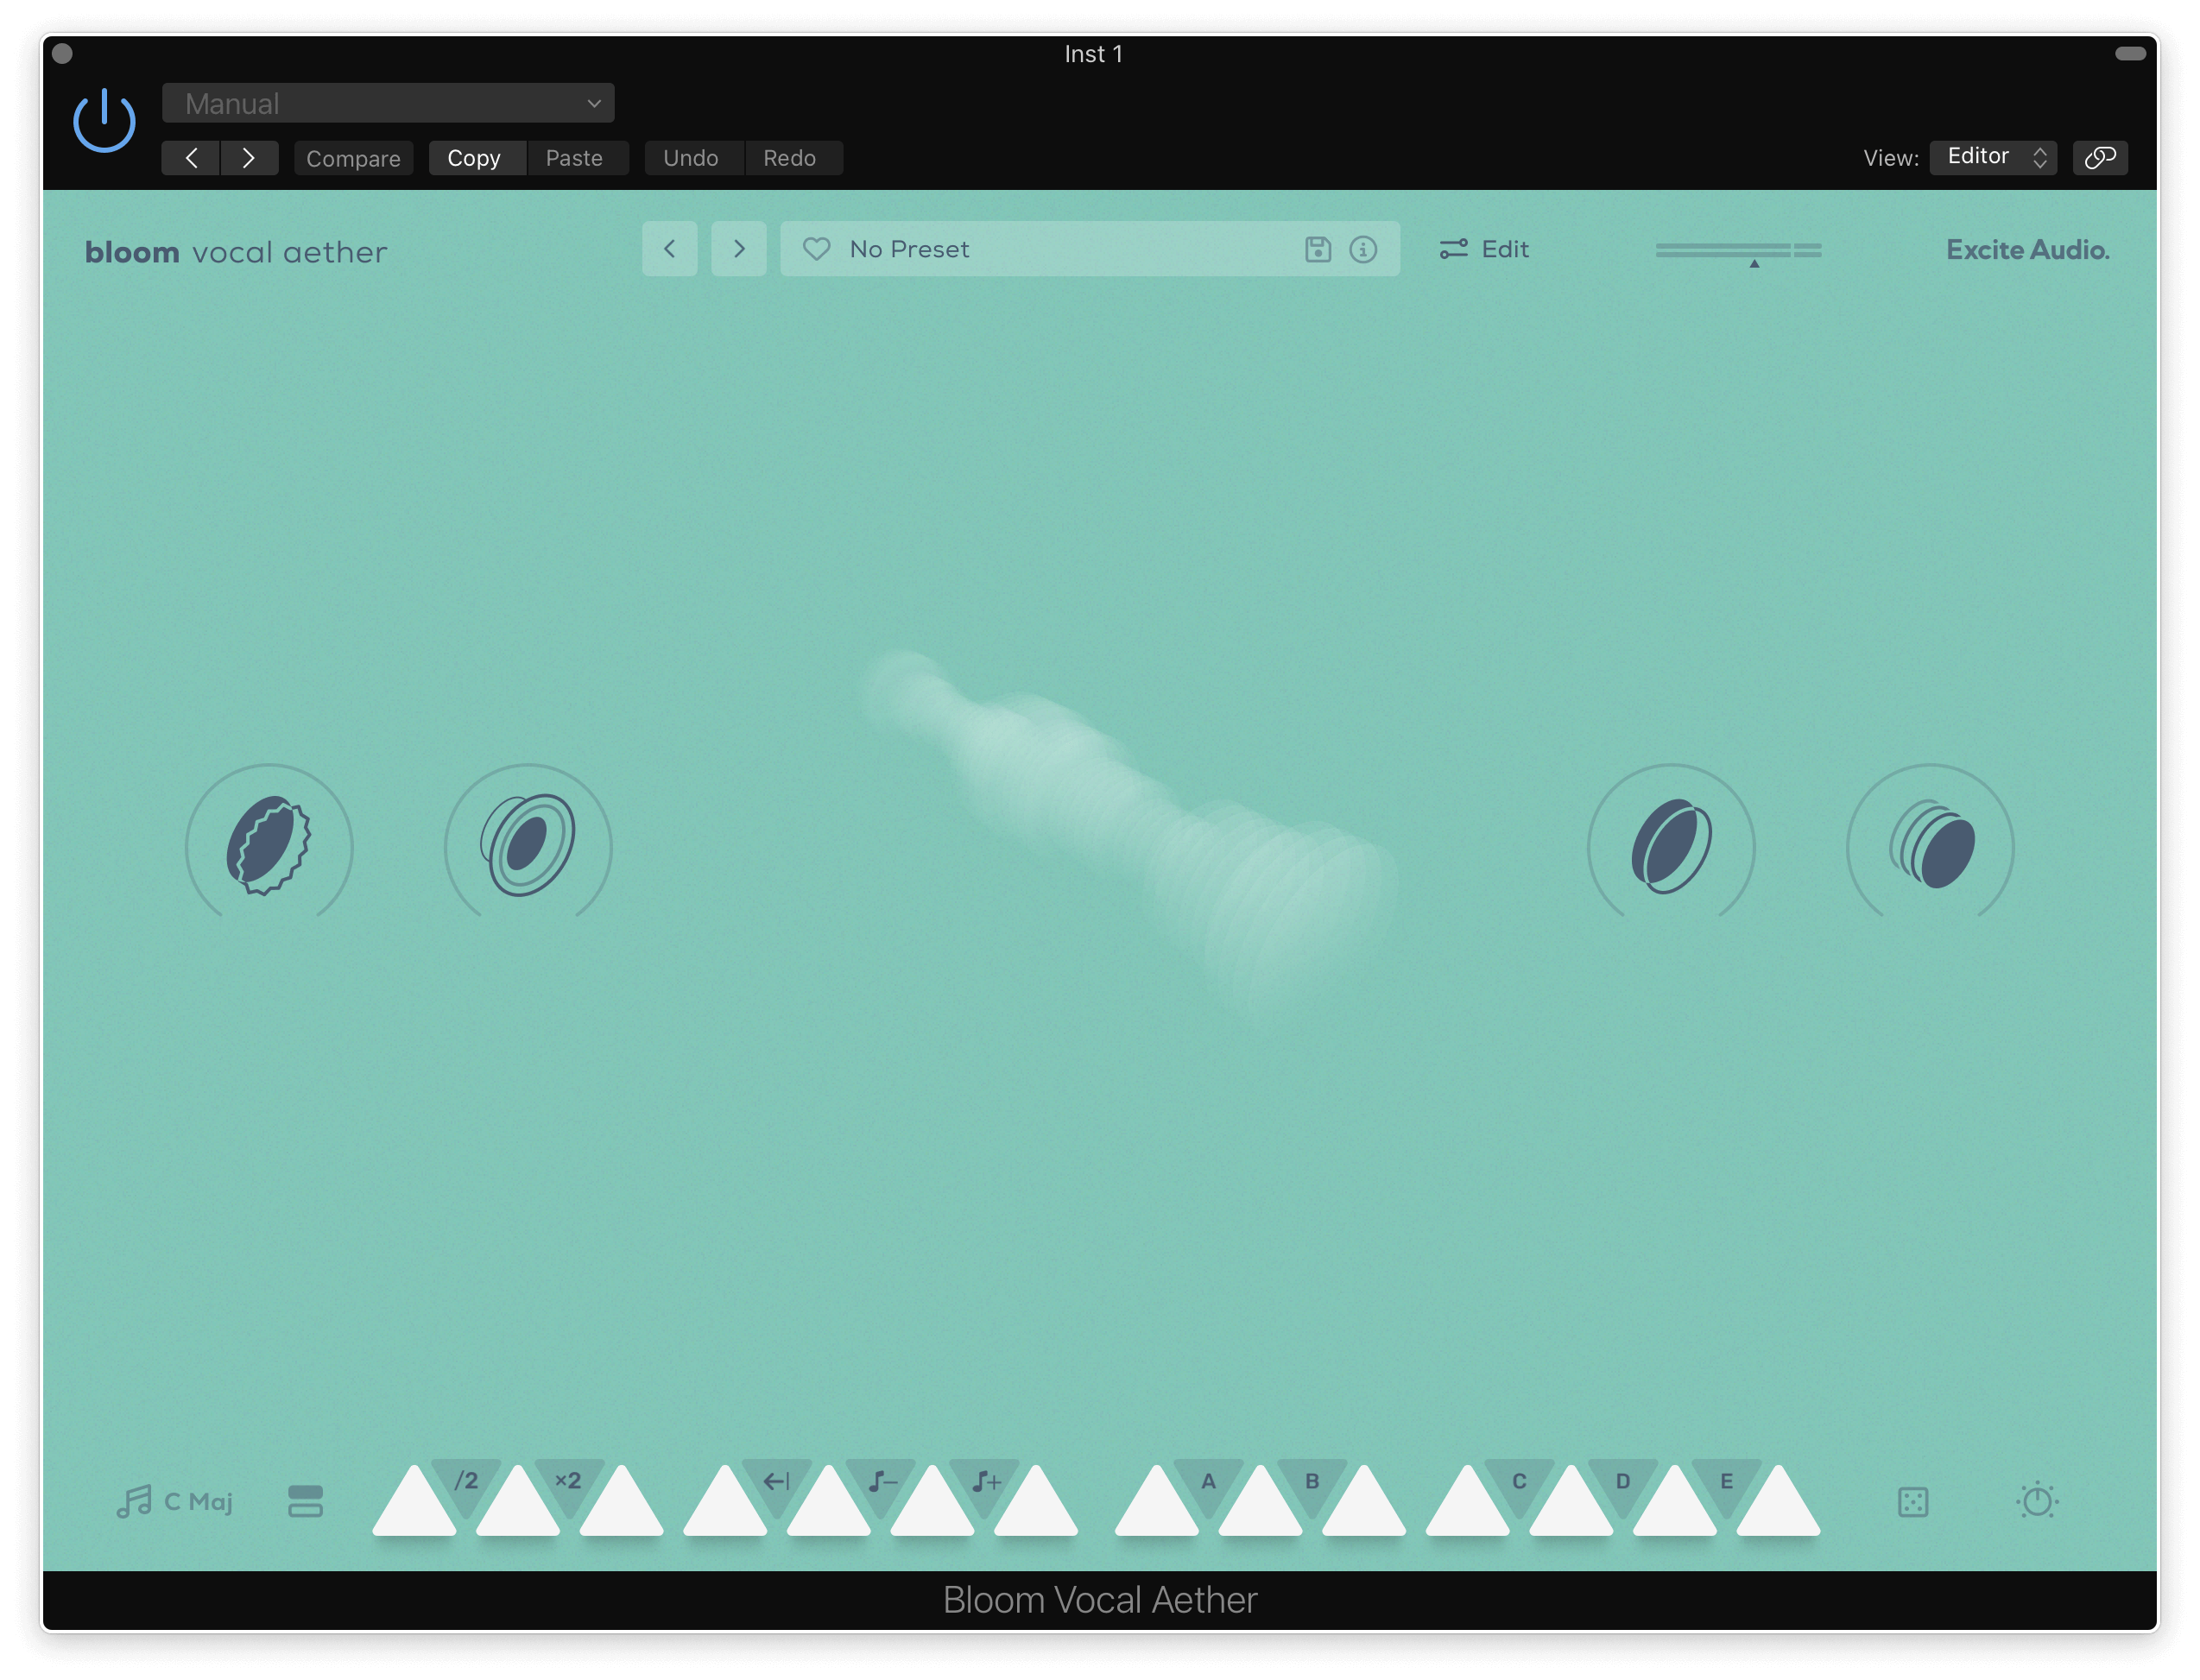2200x1680 pixels.
Task: Toggle the ×2 double-speed key
Action: click(x=568, y=1481)
